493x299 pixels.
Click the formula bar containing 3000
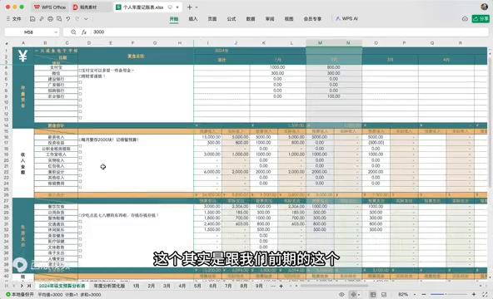point(289,32)
